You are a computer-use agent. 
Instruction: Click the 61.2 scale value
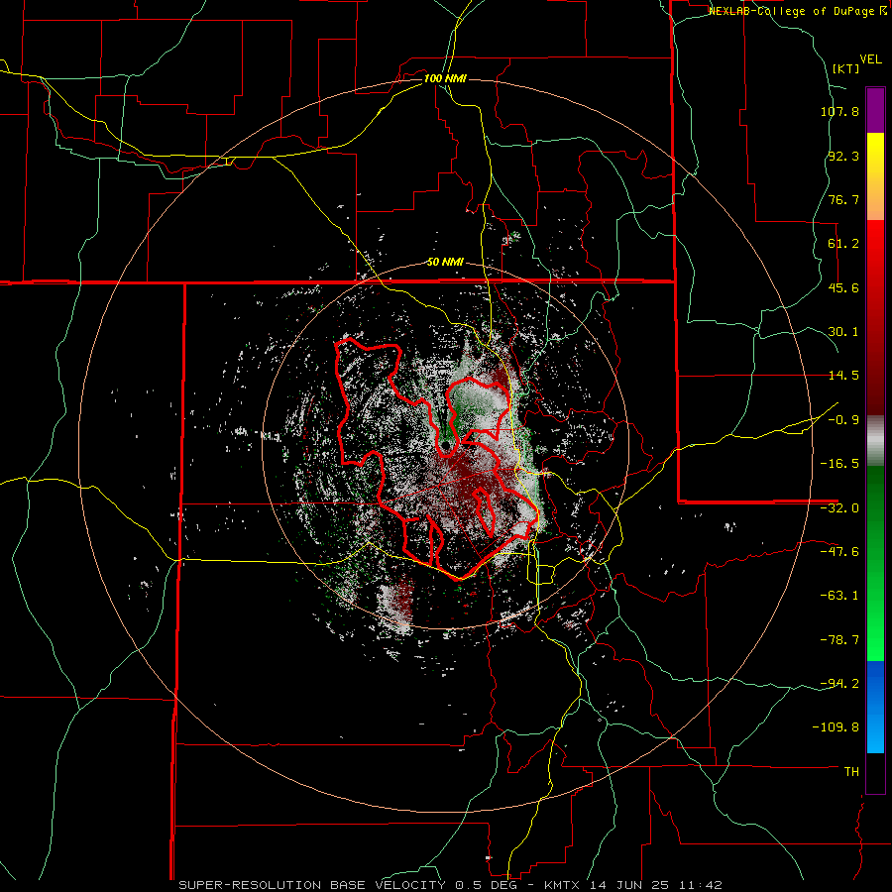coord(843,244)
